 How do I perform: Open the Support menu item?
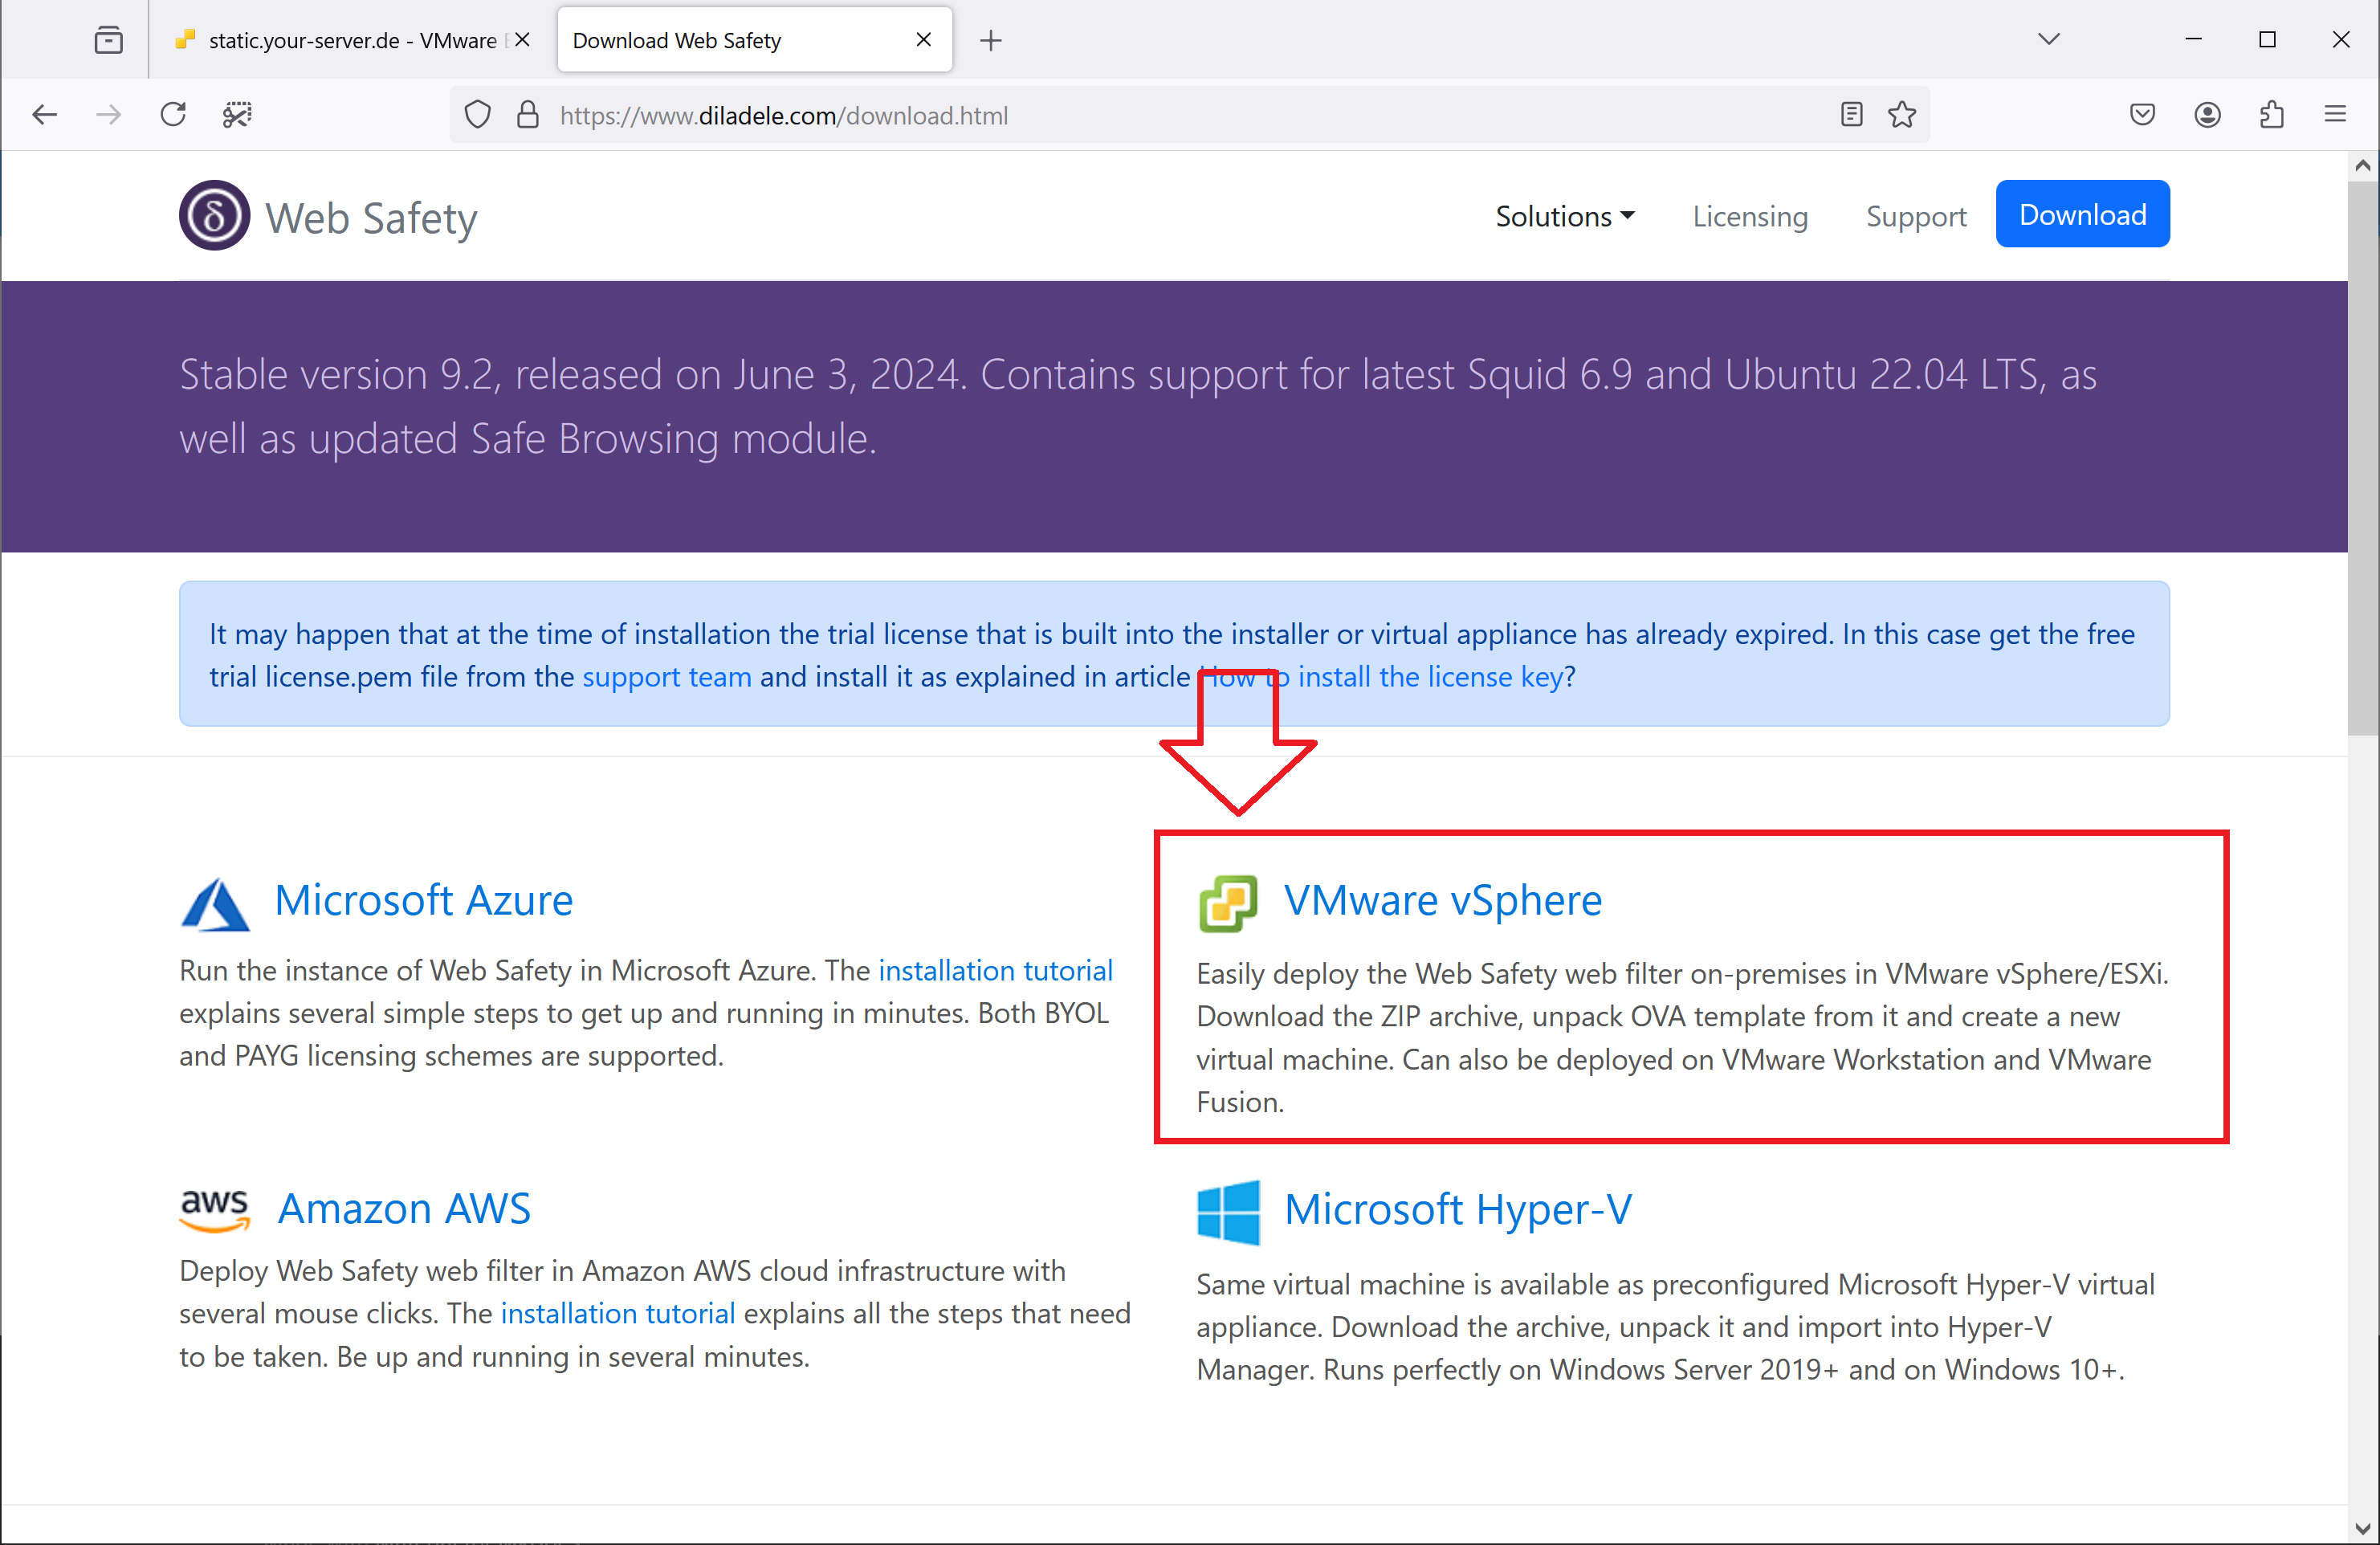coord(1915,215)
